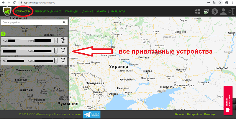Click the Reptilicus shield logo
Viewport: 236px width, 119px height.
[7, 11]
